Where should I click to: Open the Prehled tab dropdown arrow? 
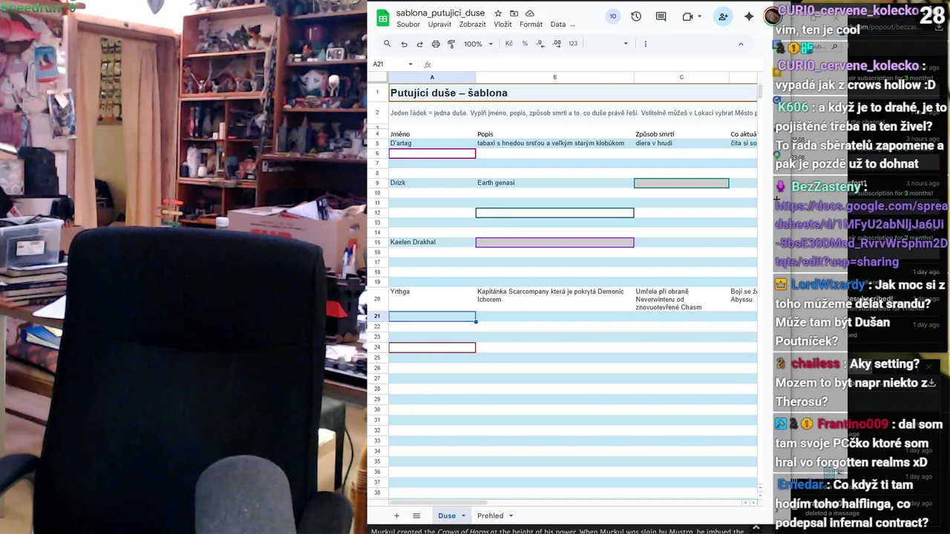pos(511,515)
